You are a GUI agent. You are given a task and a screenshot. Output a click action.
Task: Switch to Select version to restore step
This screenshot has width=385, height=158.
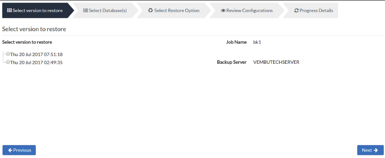click(37, 11)
